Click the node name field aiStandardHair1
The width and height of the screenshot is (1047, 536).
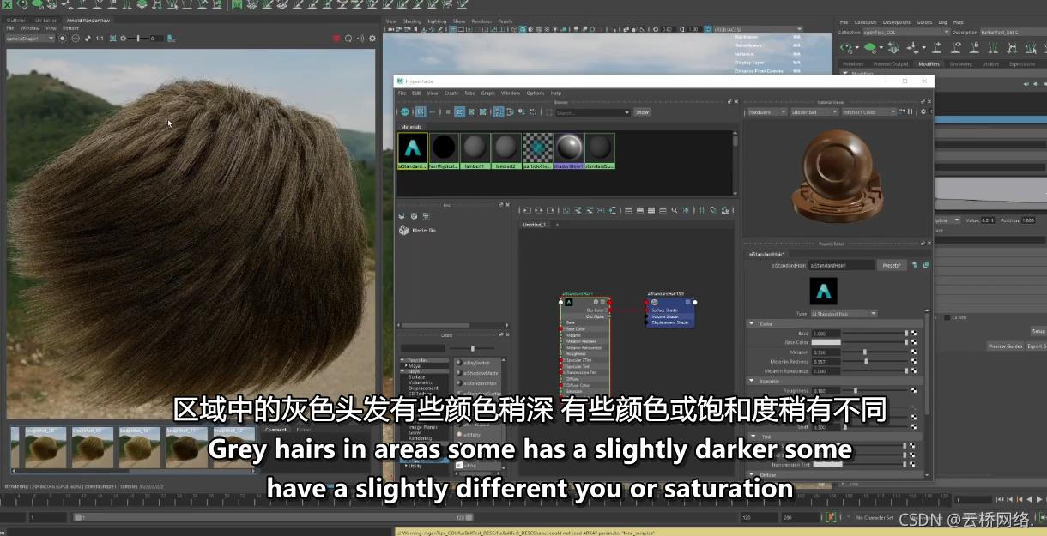click(841, 266)
